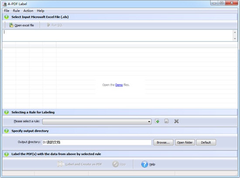The image size is (240, 178).
Task: Click the Output directory text field
Action: click(x=97, y=142)
